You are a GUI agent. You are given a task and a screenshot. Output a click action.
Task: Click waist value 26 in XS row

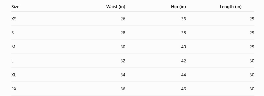pos(123,19)
